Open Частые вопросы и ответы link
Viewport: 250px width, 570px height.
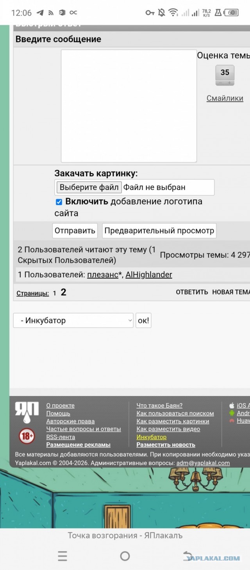click(84, 429)
